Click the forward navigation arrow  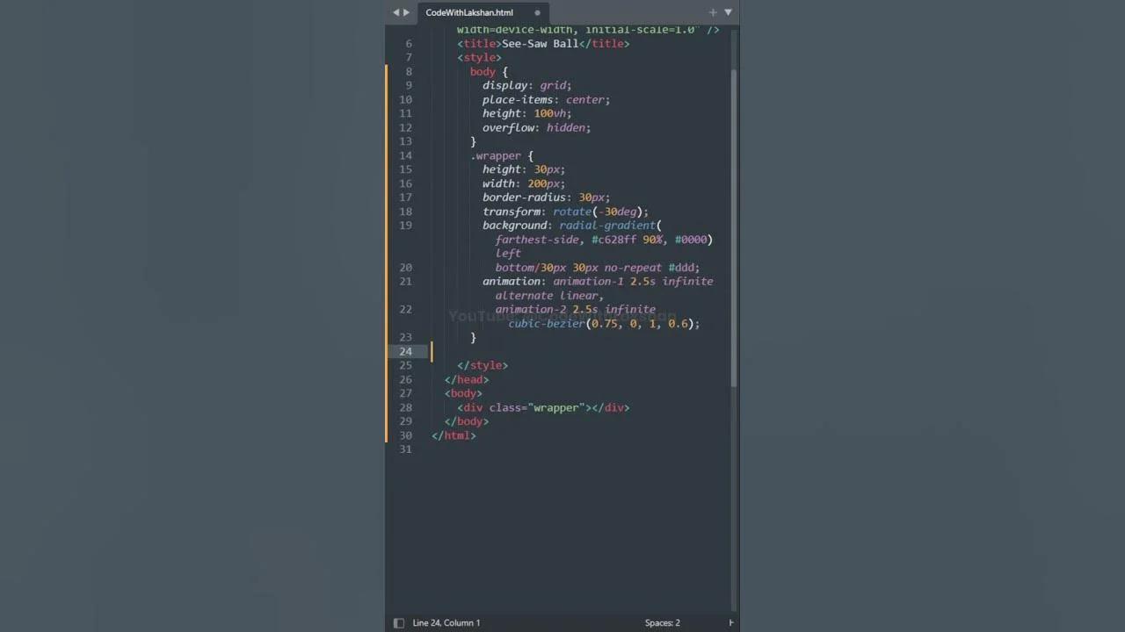407,12
